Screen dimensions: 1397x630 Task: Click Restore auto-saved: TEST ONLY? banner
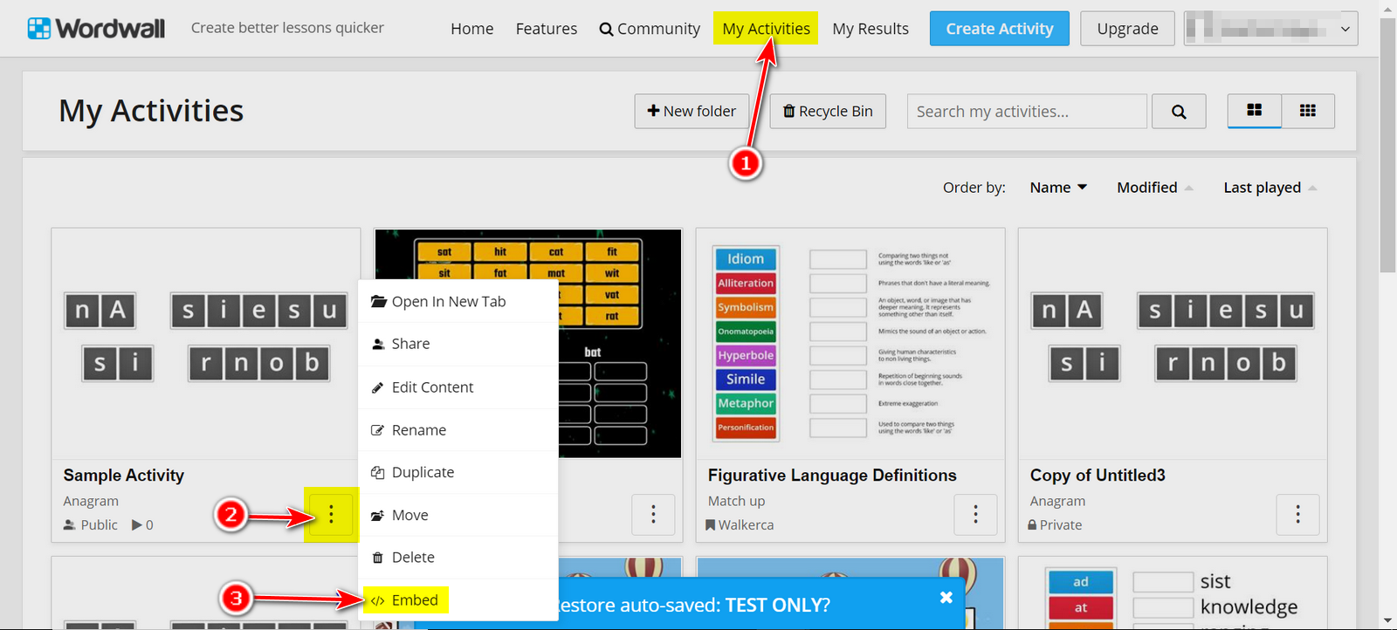[693, 605]
